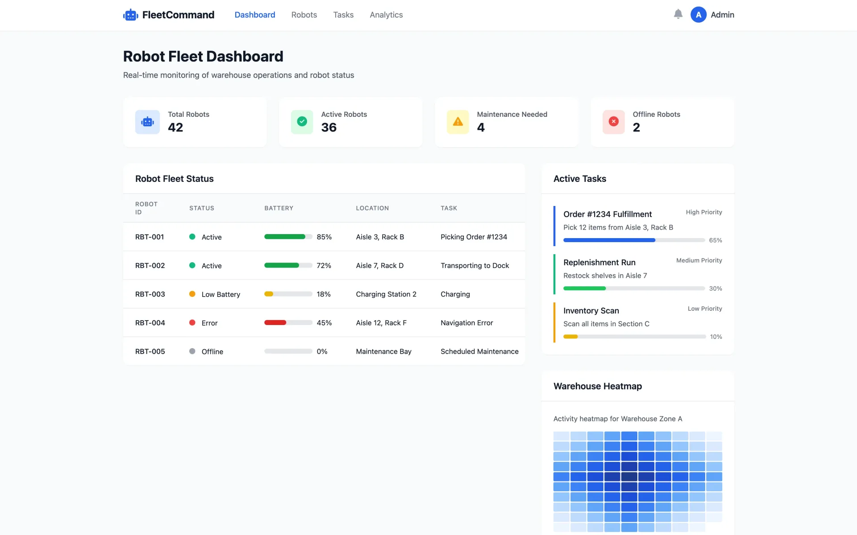
Task: Click the Low Priority label
Action: 705,309
